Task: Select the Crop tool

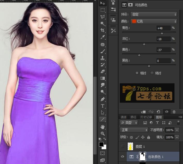Action: (102, 30)
